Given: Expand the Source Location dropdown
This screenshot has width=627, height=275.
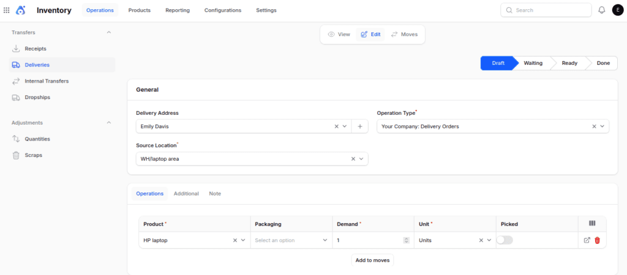Looking at the screenshot, I should [361, 159].
